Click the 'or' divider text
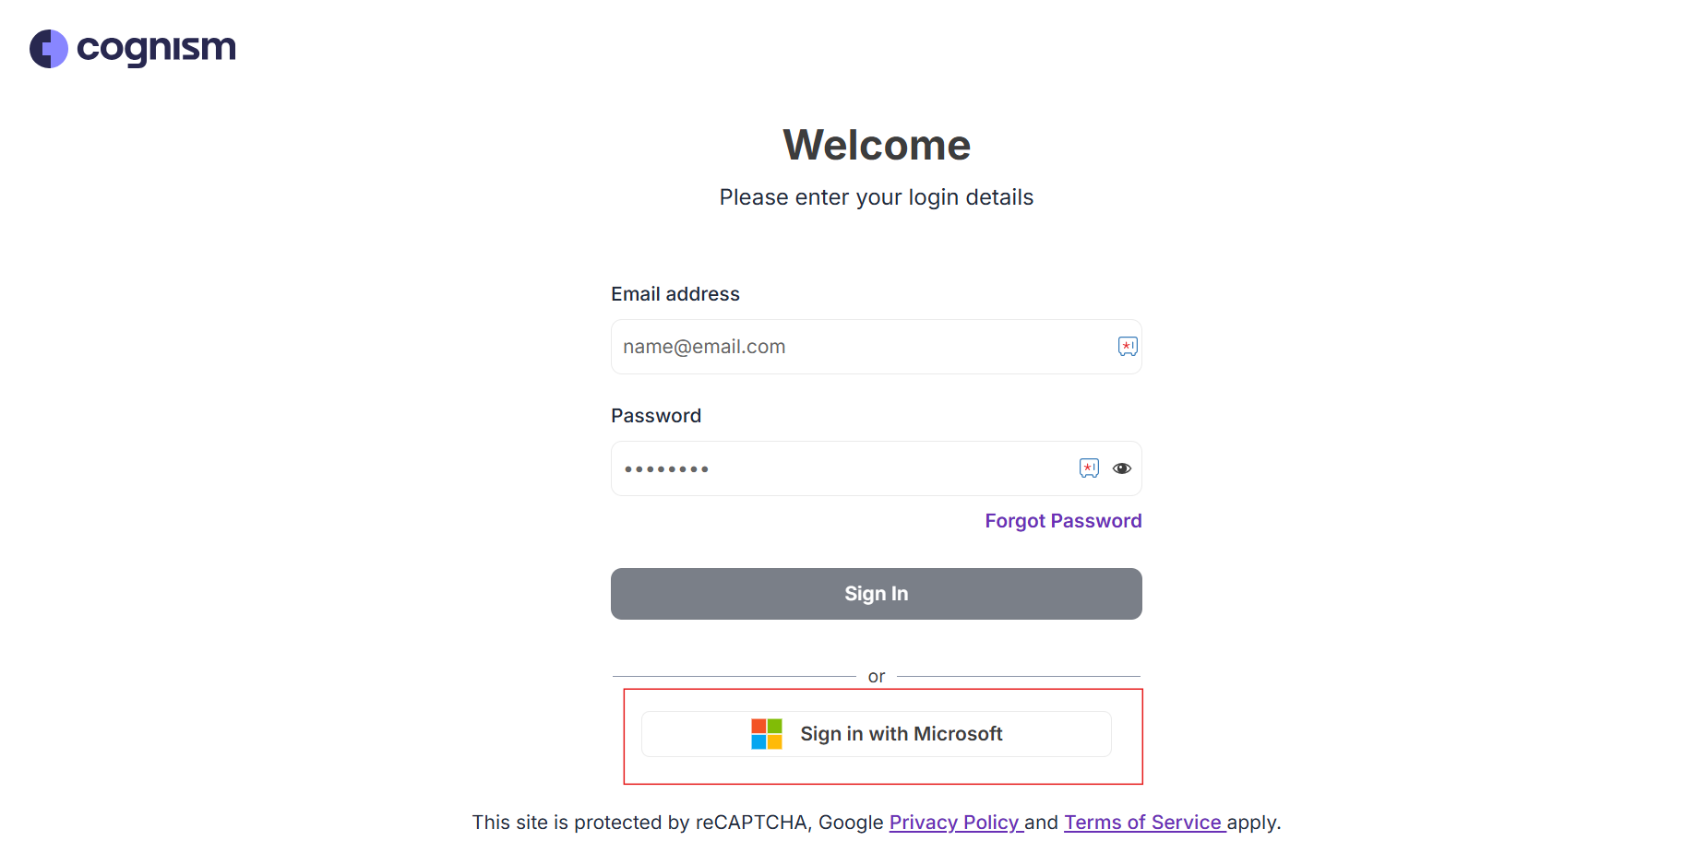Screen dimensions: 1708x841 pyautogui.click(x=877, y=677)
